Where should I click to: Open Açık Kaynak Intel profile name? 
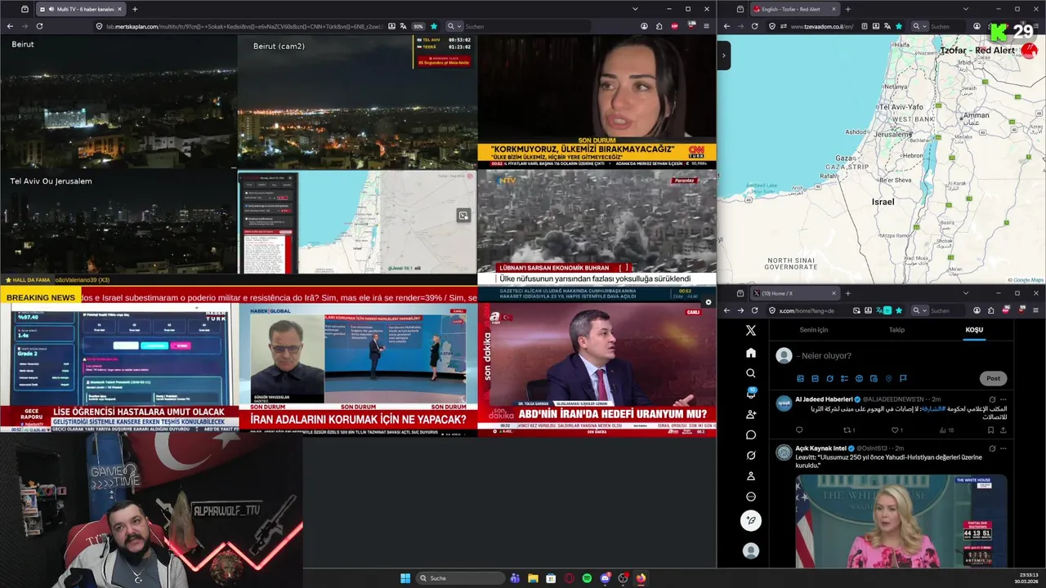coord(820,448)
